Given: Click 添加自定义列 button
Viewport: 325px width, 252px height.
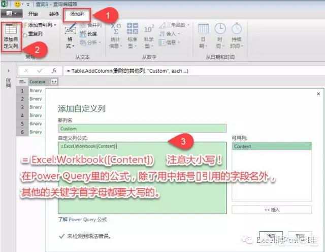Looking at the screenshot, I should [x=11, y=36].
